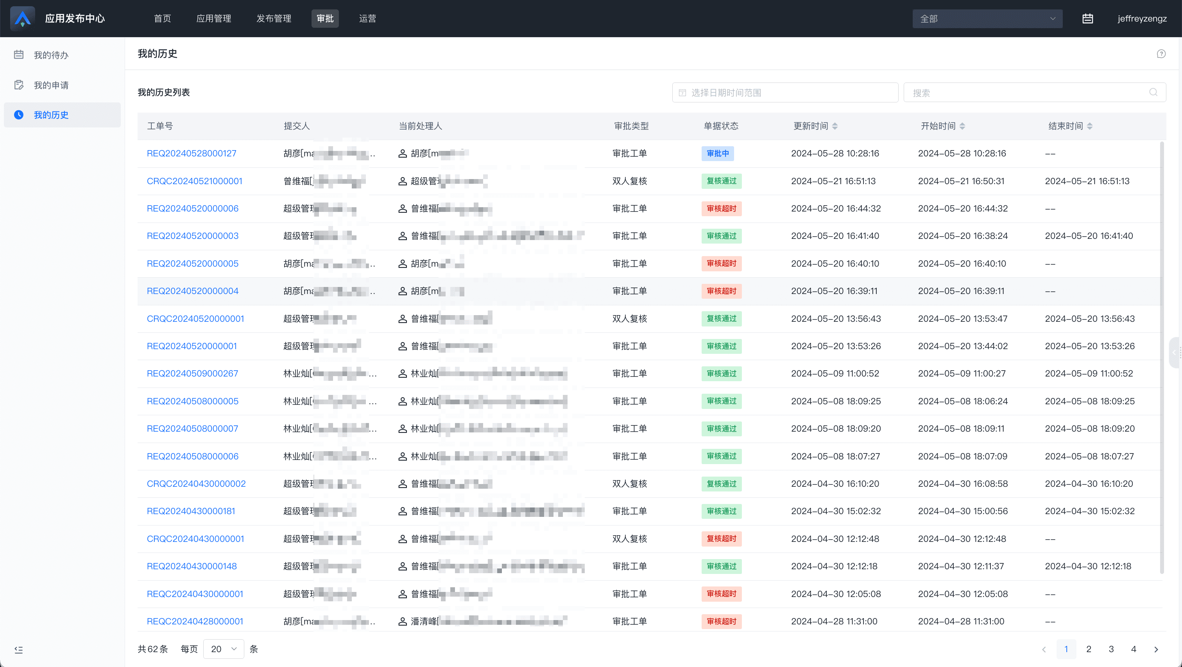This screenshot has height=667, width=1182.
Task: Click the table vertical scrollbar
Action: click(x=1162, y=358)
